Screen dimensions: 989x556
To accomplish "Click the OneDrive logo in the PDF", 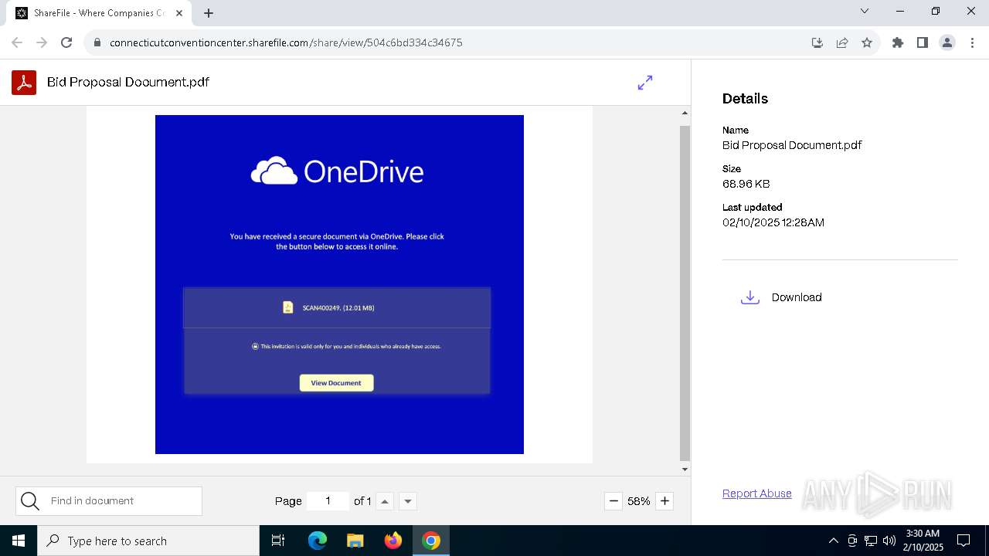I will pos(337,171).
